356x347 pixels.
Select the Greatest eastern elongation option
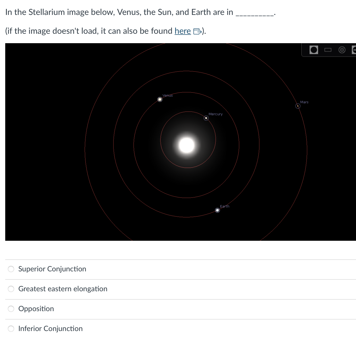click(11, 289)
